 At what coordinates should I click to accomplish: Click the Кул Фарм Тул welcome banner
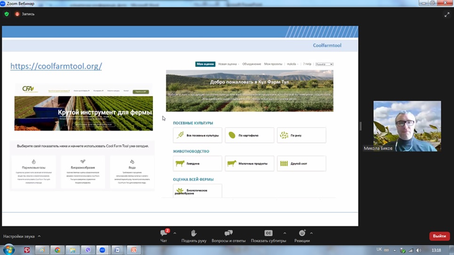(250, 91)
